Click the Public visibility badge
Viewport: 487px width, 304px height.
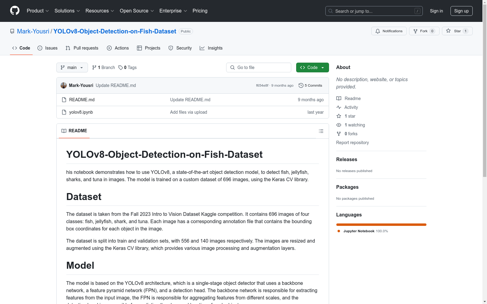coord(186,31)
